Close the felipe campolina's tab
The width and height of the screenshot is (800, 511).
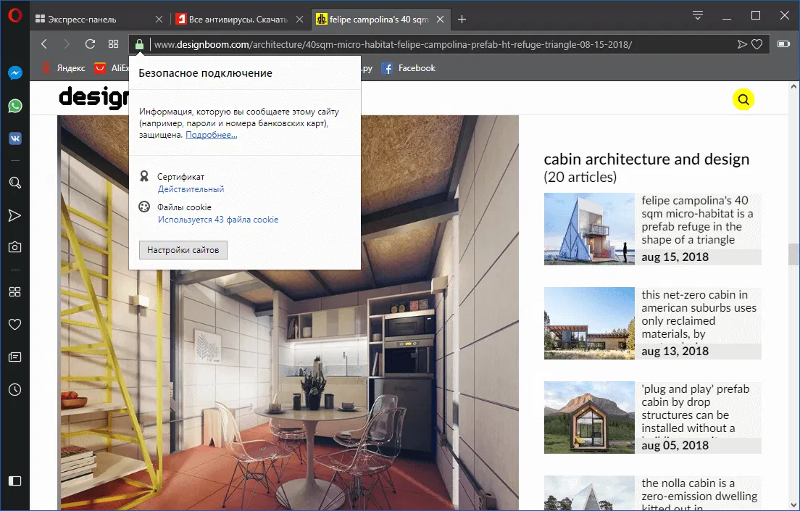[x=441, y=20]
